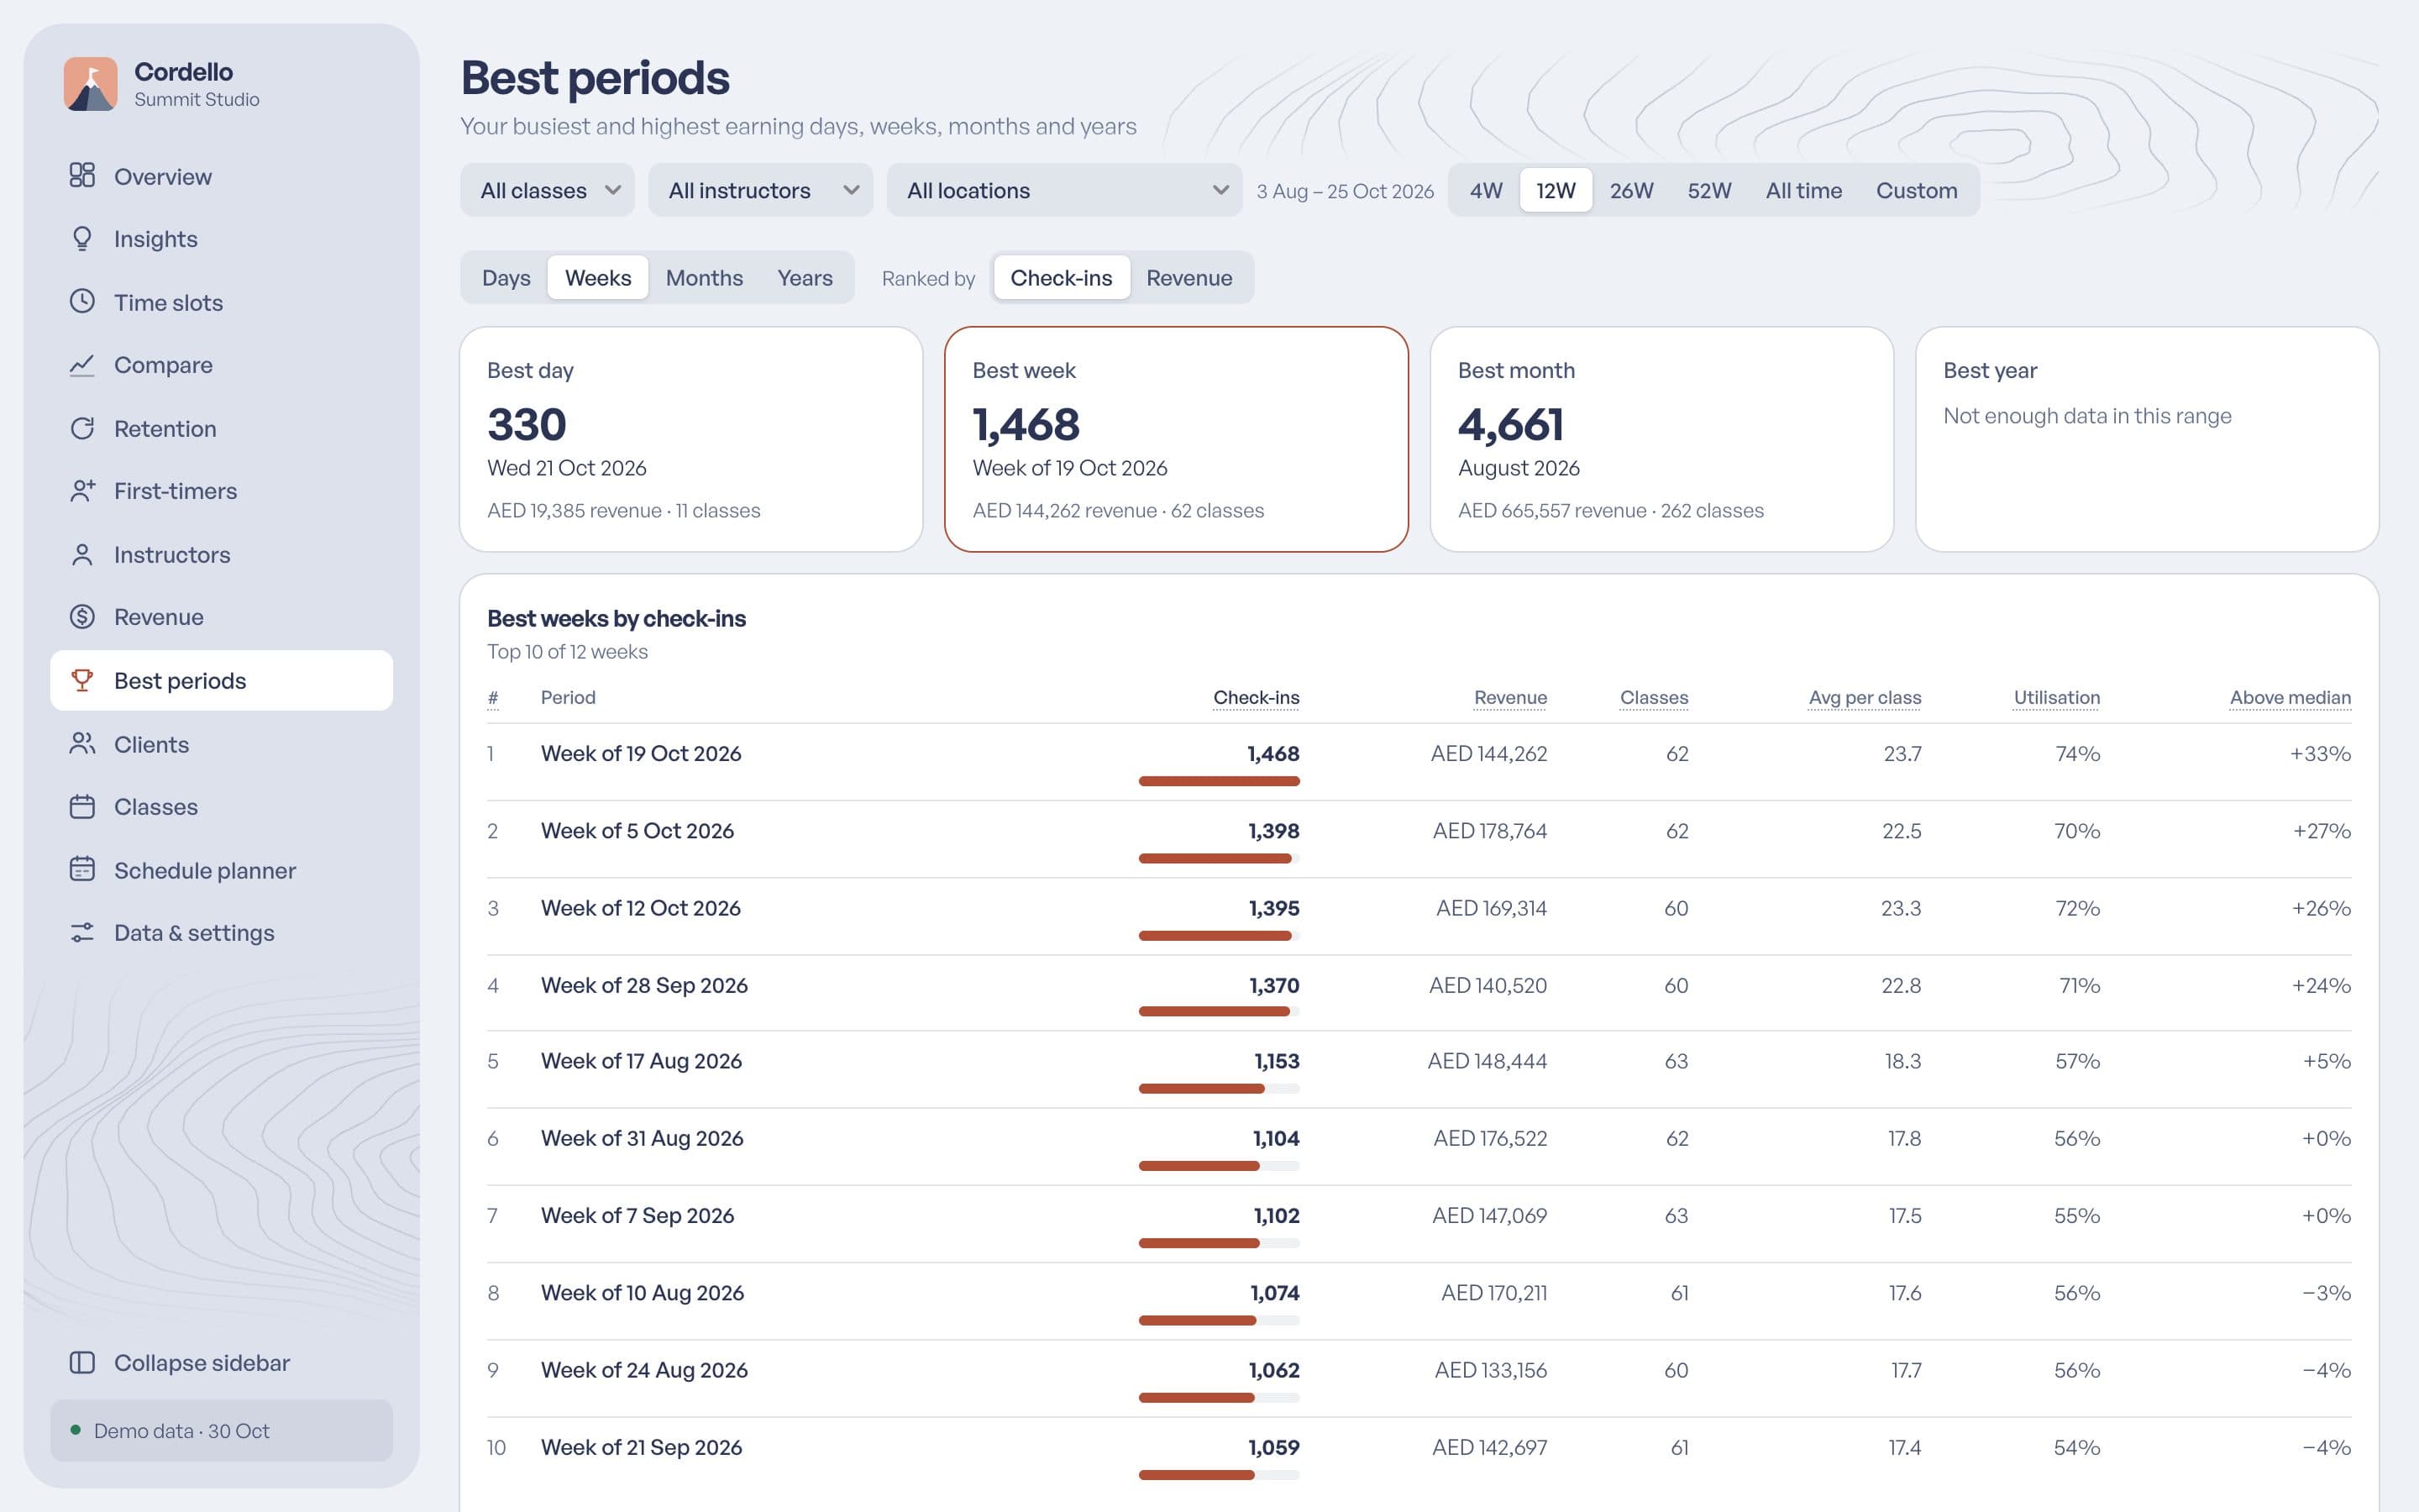Click the Demo data 30 Oct badge
Viewport: 2419px width, 1512px height.
(221, 1431)
